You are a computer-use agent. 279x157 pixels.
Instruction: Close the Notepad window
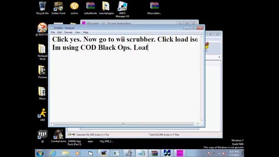click(200, 28)
